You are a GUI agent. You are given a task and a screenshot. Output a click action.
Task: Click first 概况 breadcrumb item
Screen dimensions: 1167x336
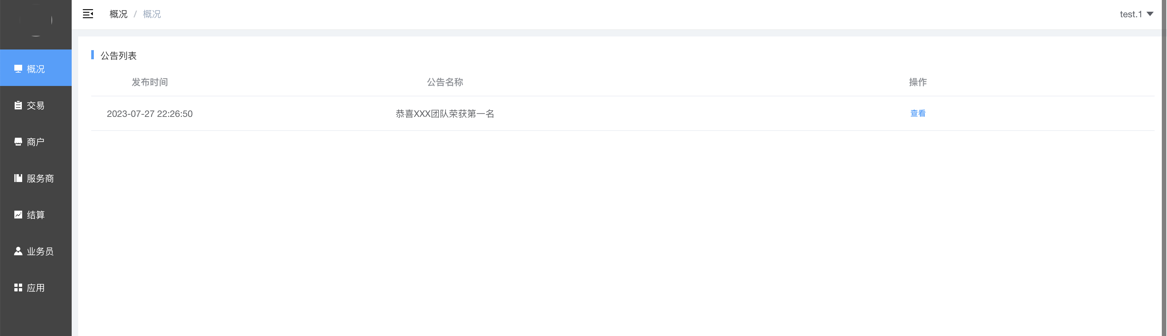tap(119, 14)
